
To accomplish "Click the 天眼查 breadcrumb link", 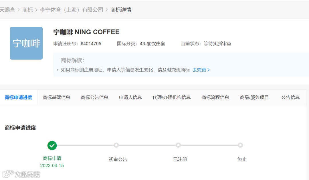I will [x=7, y=10].
